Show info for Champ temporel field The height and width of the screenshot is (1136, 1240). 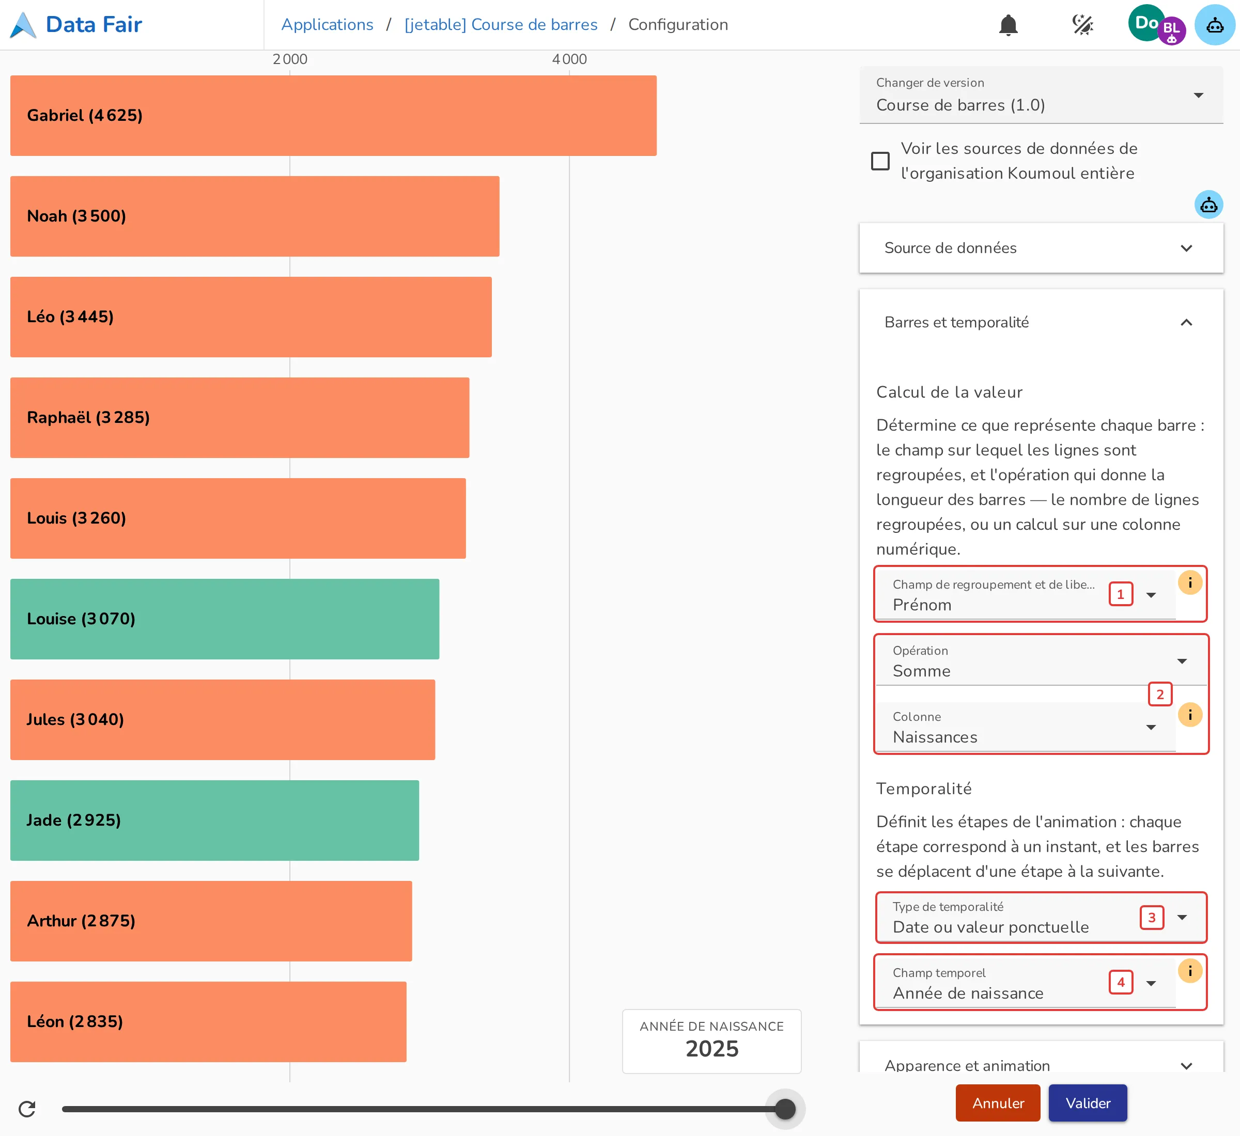click(x=1190, y=971)
